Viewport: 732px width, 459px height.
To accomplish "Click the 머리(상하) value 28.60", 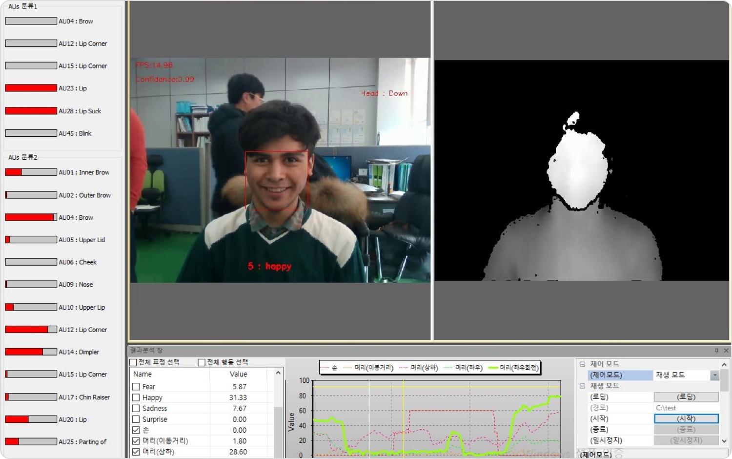I will [238, 452].
